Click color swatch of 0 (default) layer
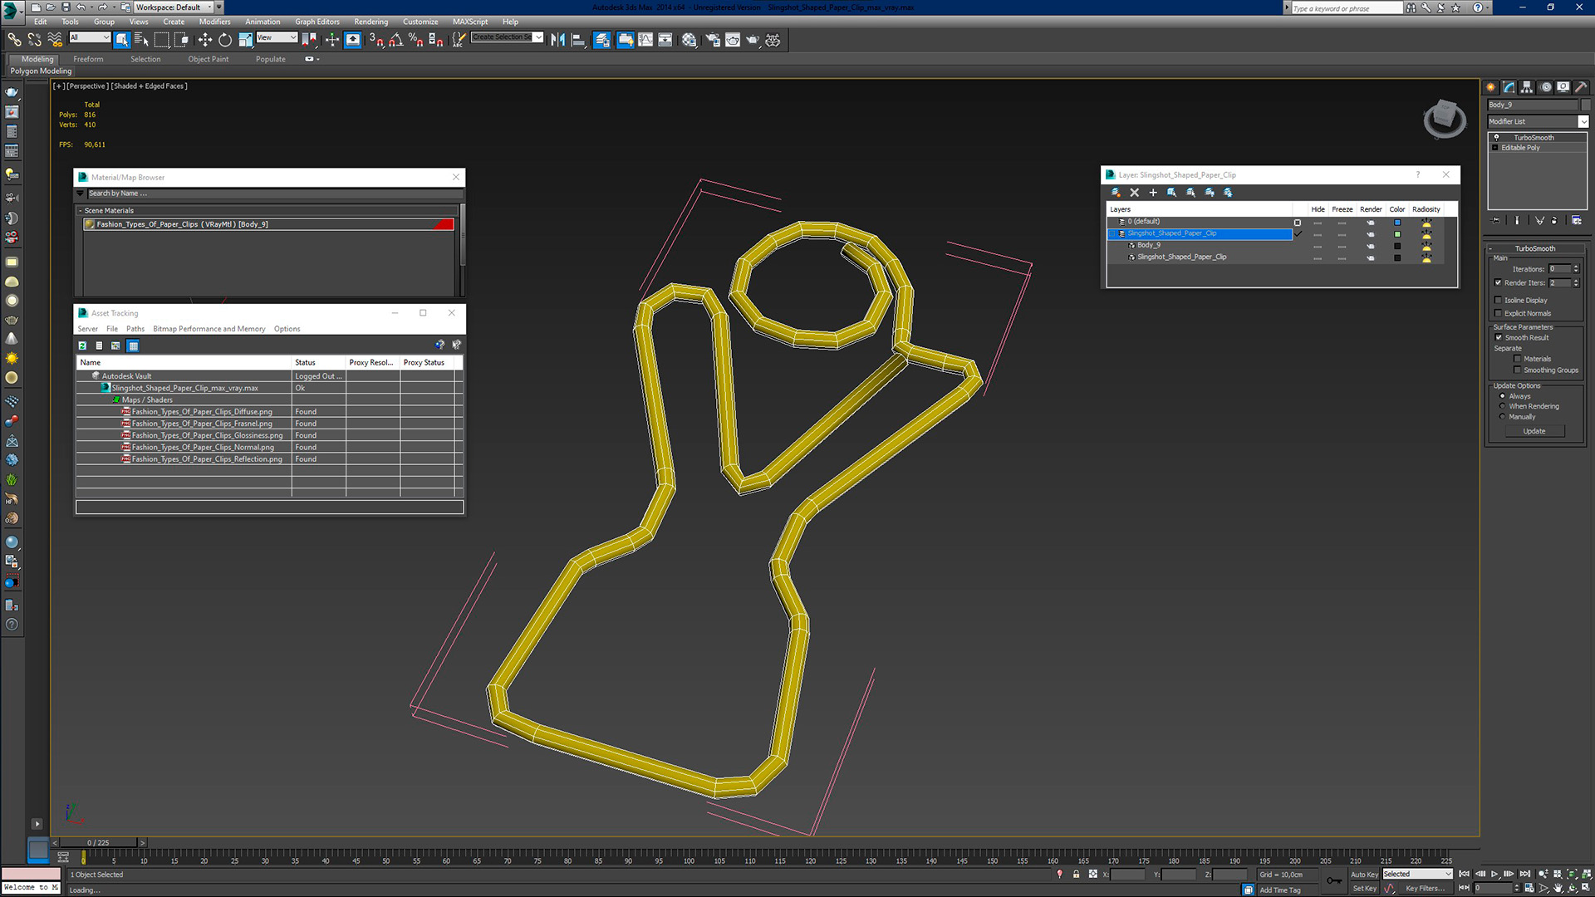1595x897 pixels. pos(1397,223)
